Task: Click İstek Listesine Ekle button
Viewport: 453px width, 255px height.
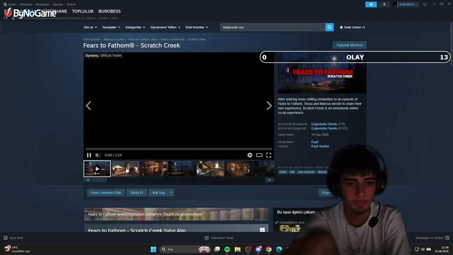Action: 106,193
